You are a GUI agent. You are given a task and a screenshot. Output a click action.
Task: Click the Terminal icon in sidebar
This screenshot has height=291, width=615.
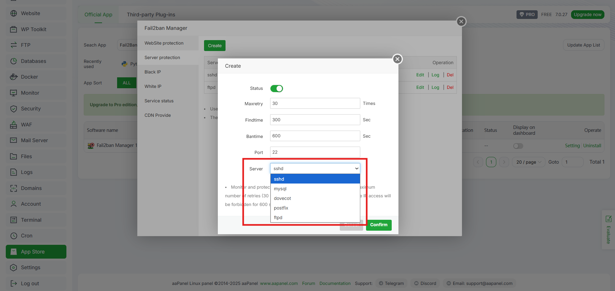[13, 220]
